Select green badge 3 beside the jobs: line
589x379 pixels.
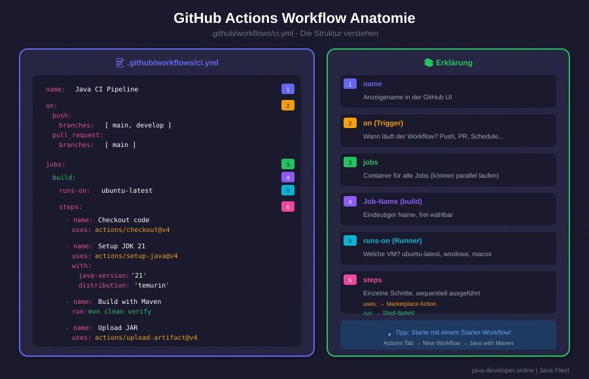click(x=287, y=164)
